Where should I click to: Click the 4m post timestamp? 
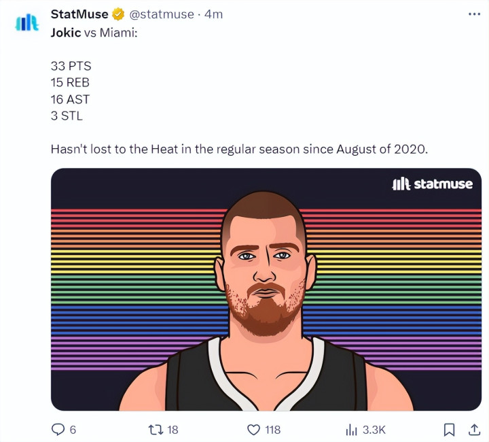213,14
